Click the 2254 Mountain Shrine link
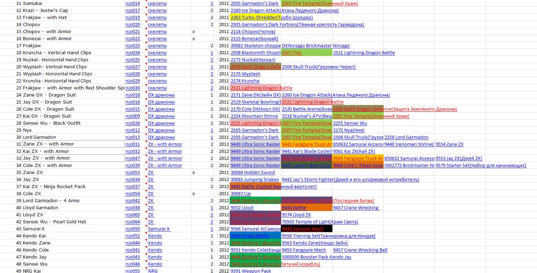Image resolution: width=537 pixels, height=273 pixels. coord(254,116)
